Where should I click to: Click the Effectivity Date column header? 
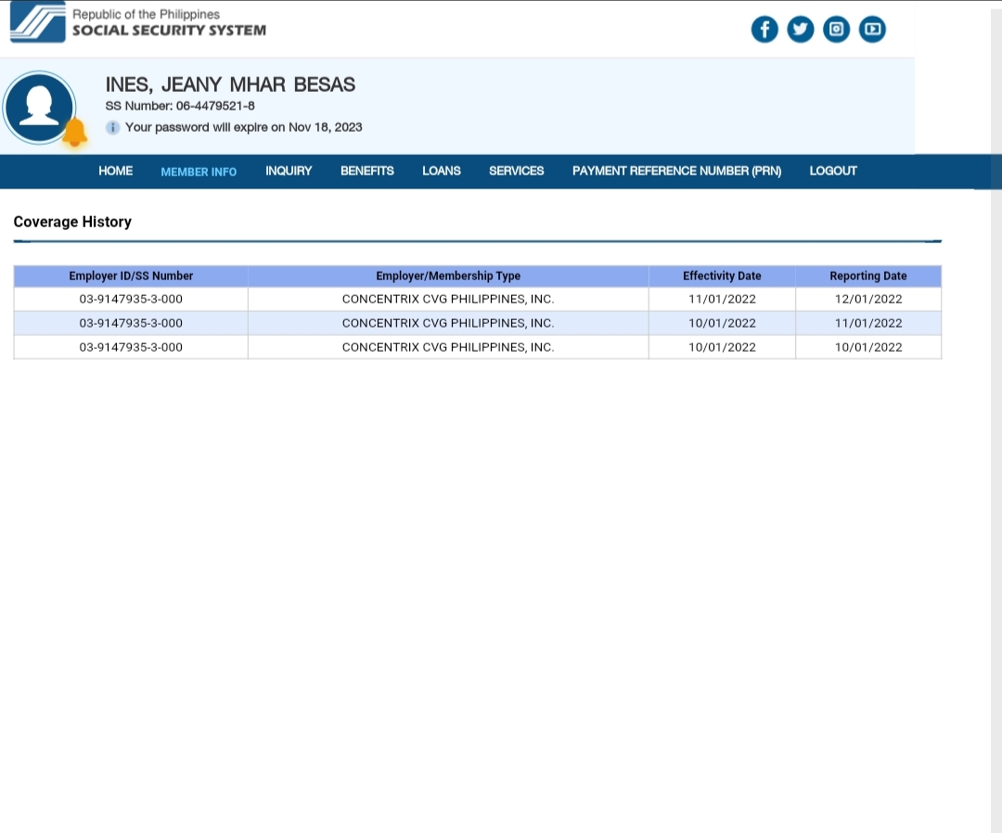point(721,276)
